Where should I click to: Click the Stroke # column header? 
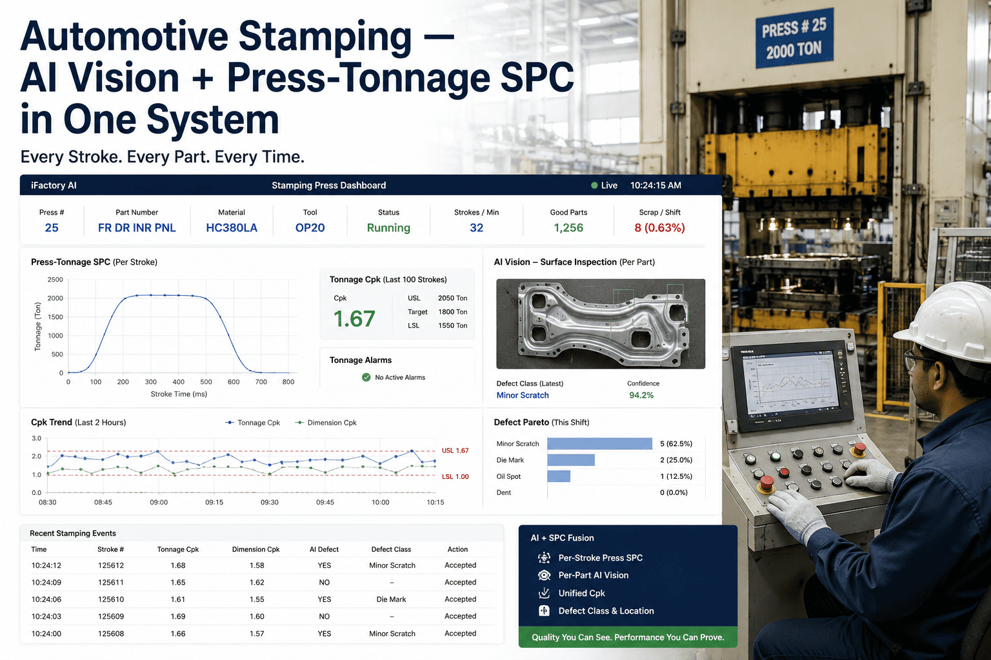pyautogui.click(x=110, y=550)
